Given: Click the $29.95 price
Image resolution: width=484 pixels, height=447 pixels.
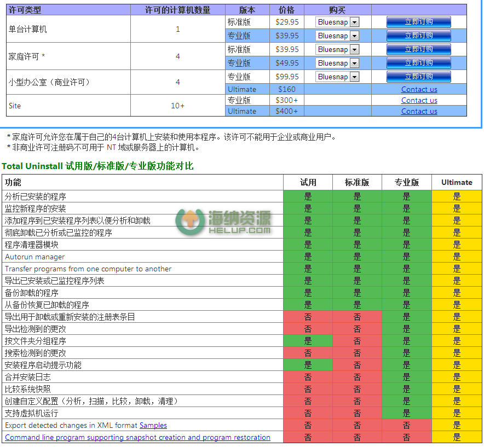Looking at the screenshot, I should tap(287, 22).
